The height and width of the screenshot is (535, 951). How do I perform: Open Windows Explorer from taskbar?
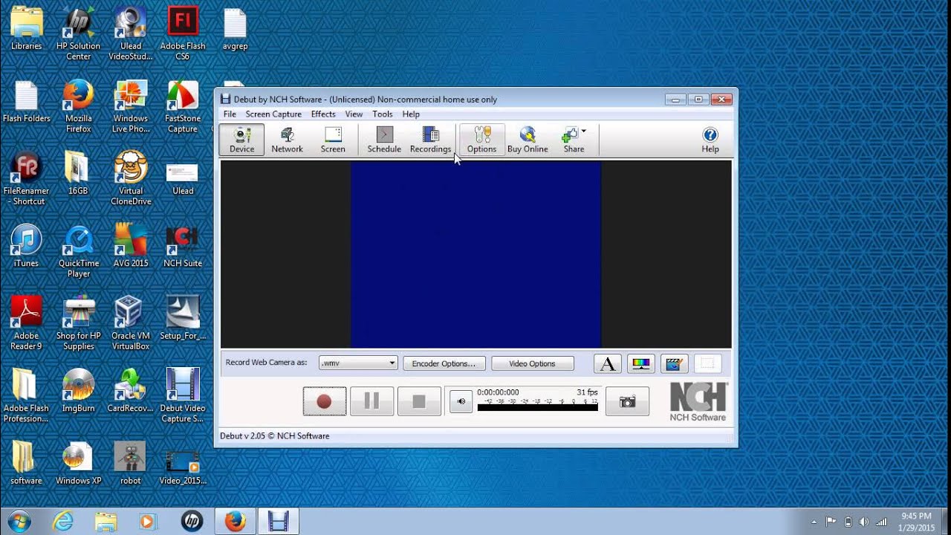tap(106, 522)
